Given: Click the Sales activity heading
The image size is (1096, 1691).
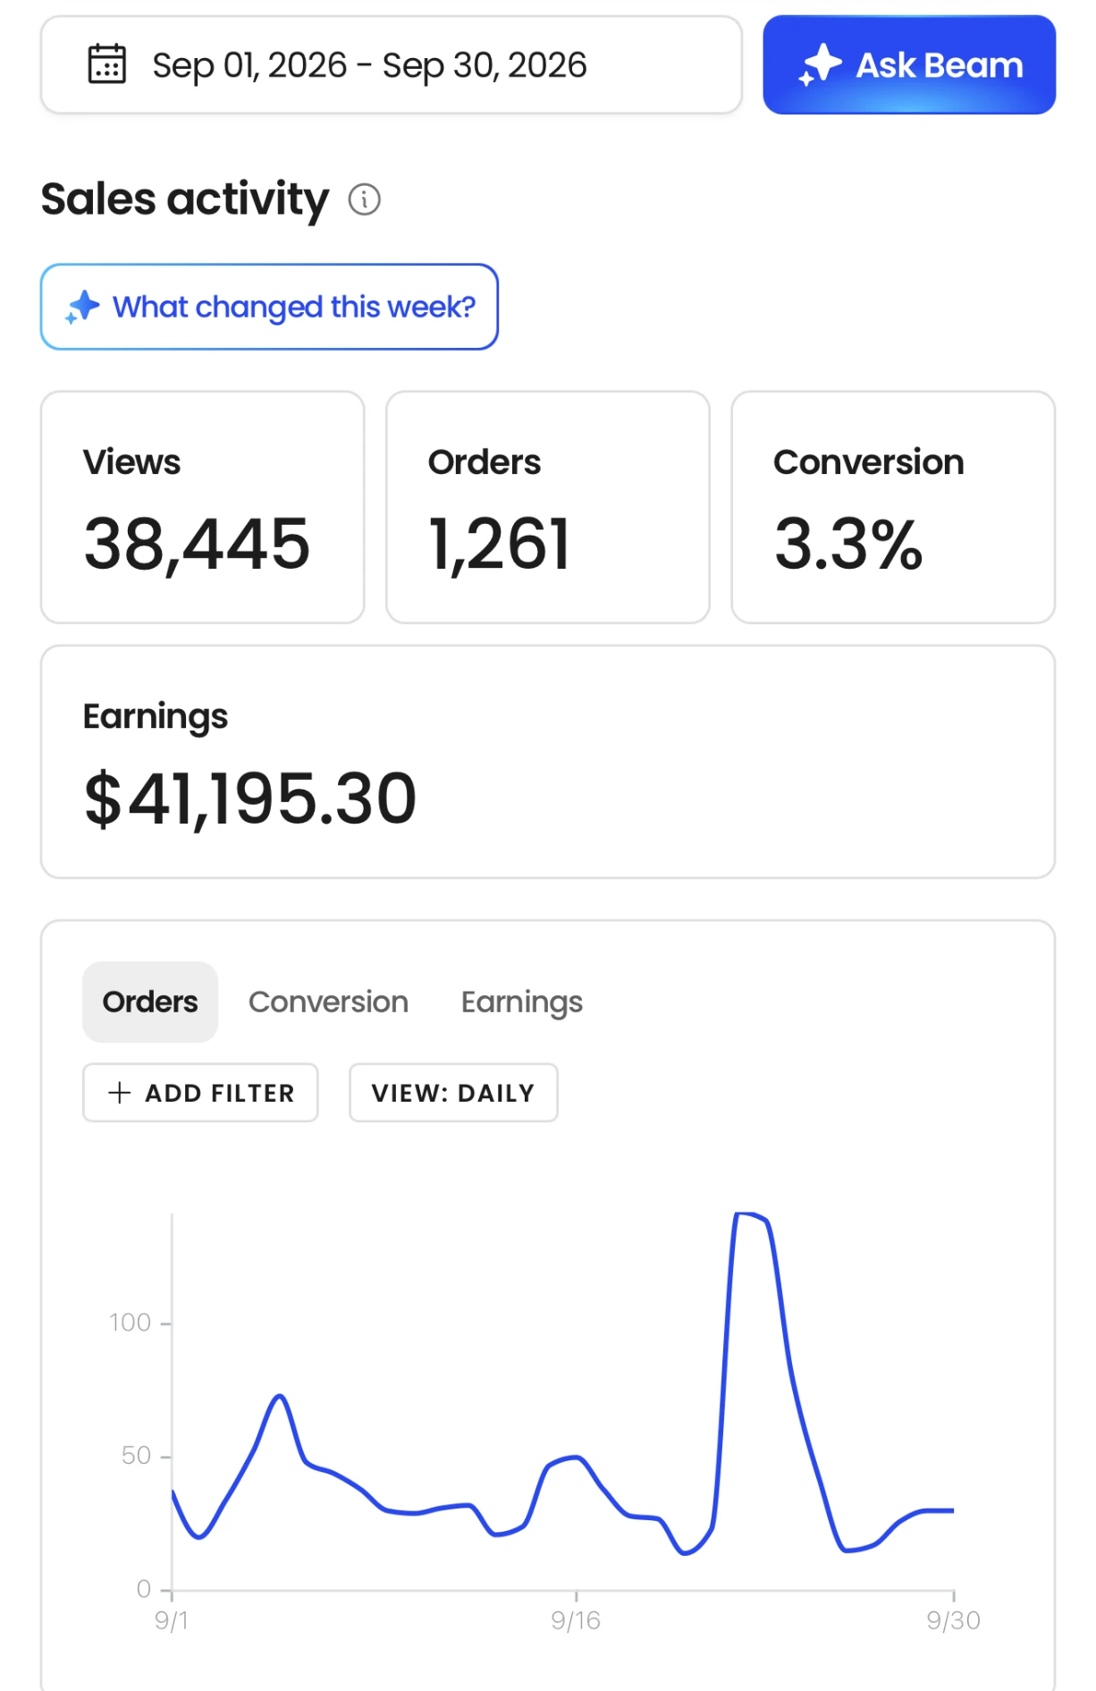Looking at the screenshot, I should pos(185,199).
